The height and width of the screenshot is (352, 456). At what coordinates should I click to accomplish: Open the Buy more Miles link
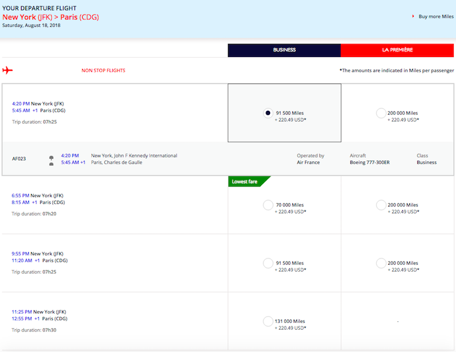click(x=436, y=17)
